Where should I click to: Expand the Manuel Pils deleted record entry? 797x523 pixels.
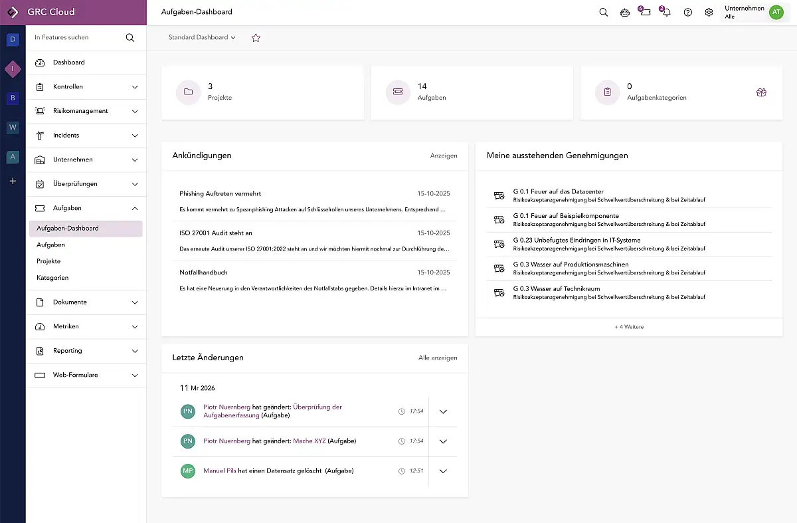(444, 471)
